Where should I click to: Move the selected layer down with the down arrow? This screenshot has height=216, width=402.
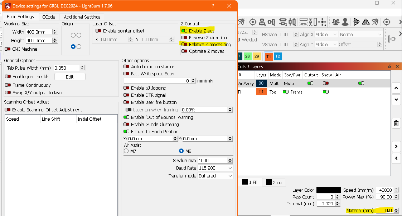pos(396,100)
